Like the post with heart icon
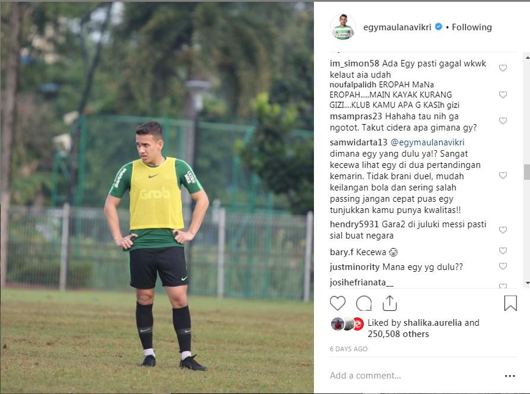Image resolution: width=530 pixels, height=394 pixels. click(x=337, y=303)
